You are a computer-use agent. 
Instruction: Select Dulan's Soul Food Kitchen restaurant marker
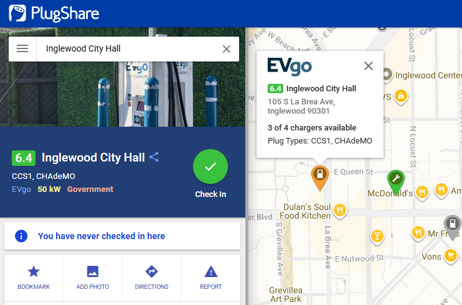[x=340, y=209]
